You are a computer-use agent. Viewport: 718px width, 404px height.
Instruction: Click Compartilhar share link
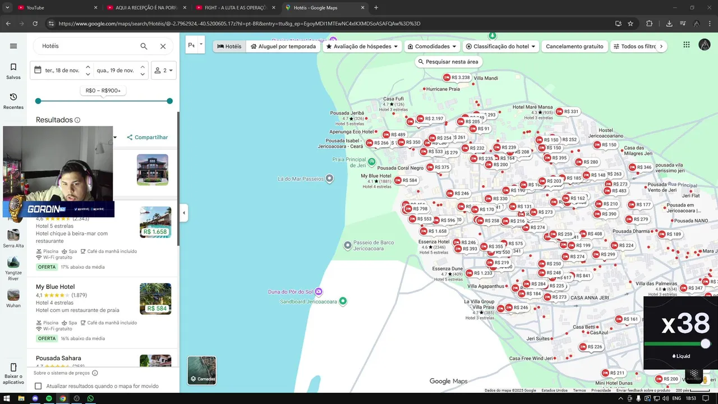[147, 137]
